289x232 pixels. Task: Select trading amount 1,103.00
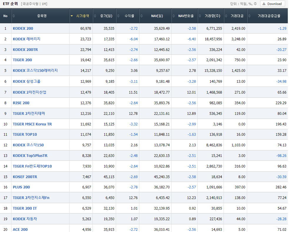[238, 145]
